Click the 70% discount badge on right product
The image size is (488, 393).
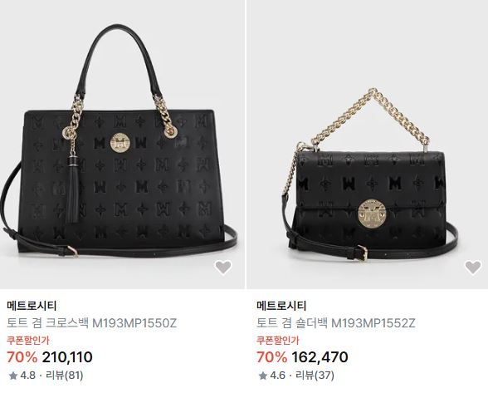(x=272, y=357)
